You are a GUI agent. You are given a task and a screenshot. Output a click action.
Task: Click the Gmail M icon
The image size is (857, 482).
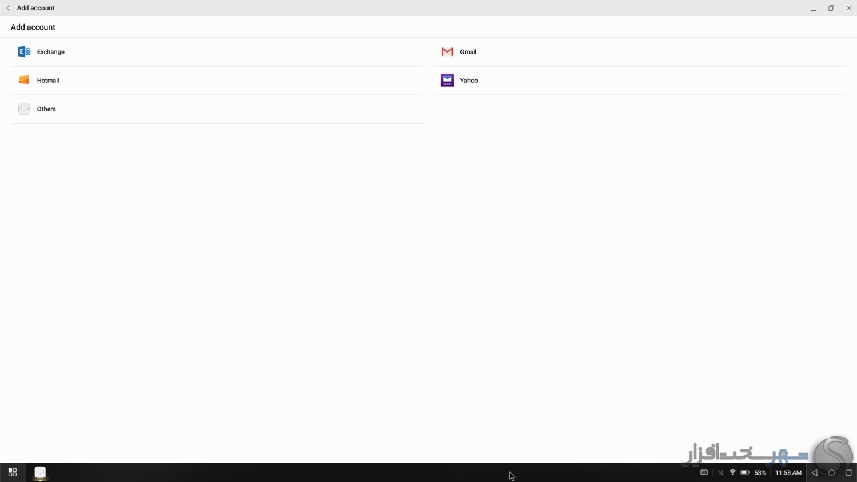pyautogui.click(x=447, y=52)
